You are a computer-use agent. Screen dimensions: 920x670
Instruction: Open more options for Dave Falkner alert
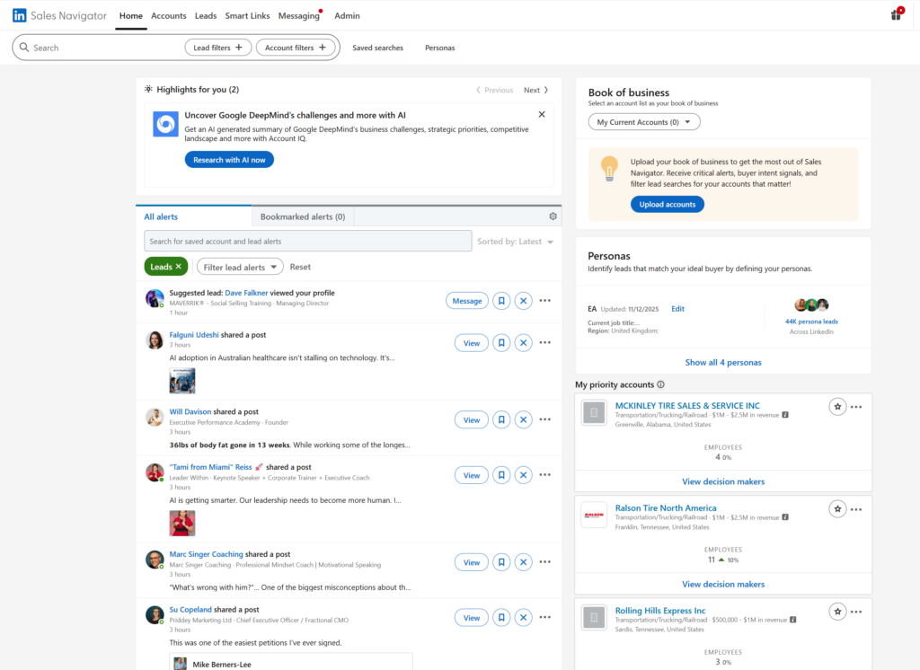[x=545, y=300]
